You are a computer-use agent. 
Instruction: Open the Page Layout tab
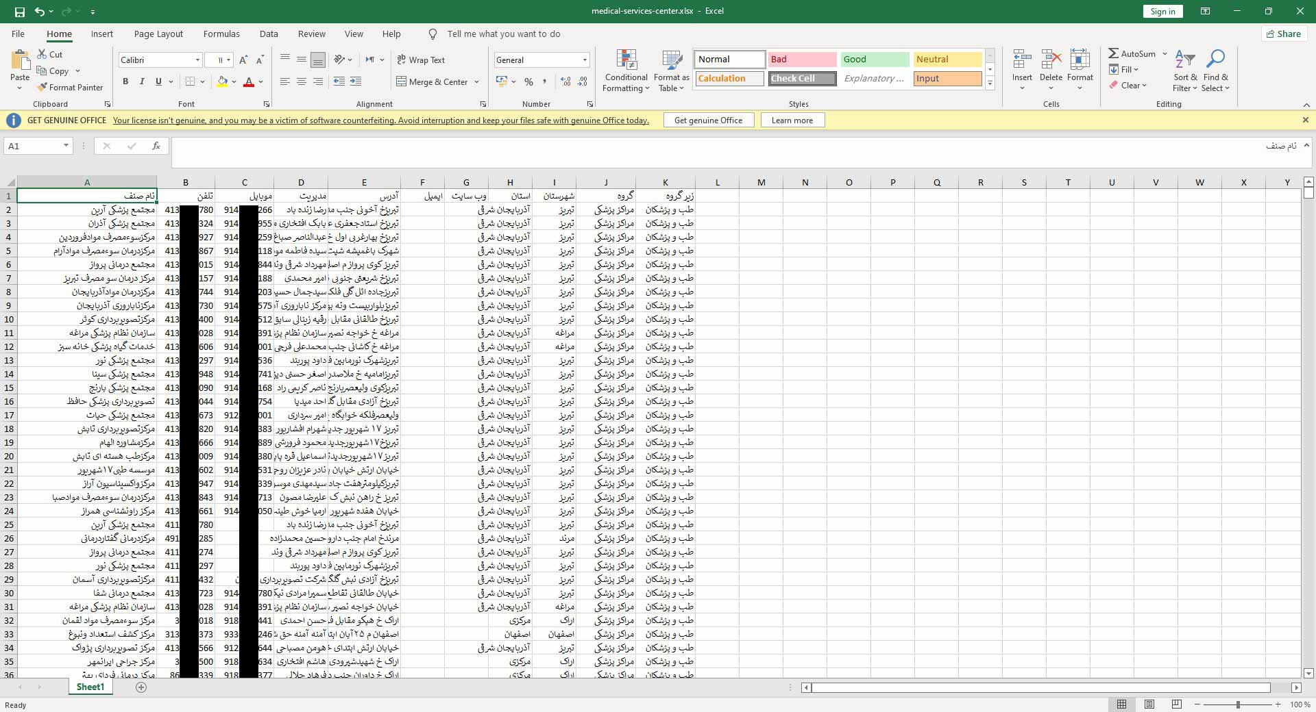(x=158, y=34)
